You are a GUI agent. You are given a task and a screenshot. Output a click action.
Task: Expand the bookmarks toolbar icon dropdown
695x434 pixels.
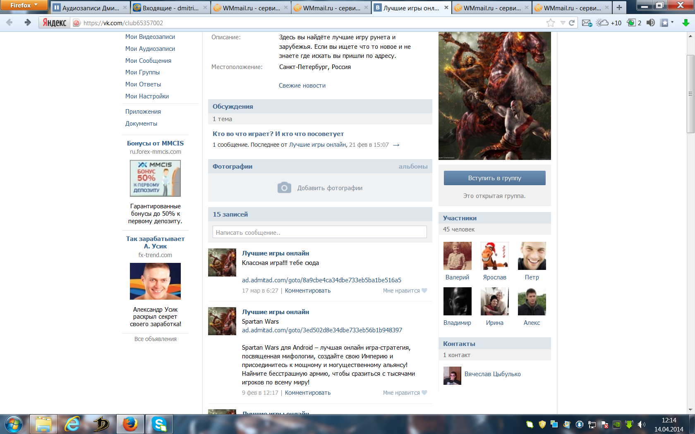[672, 22]
